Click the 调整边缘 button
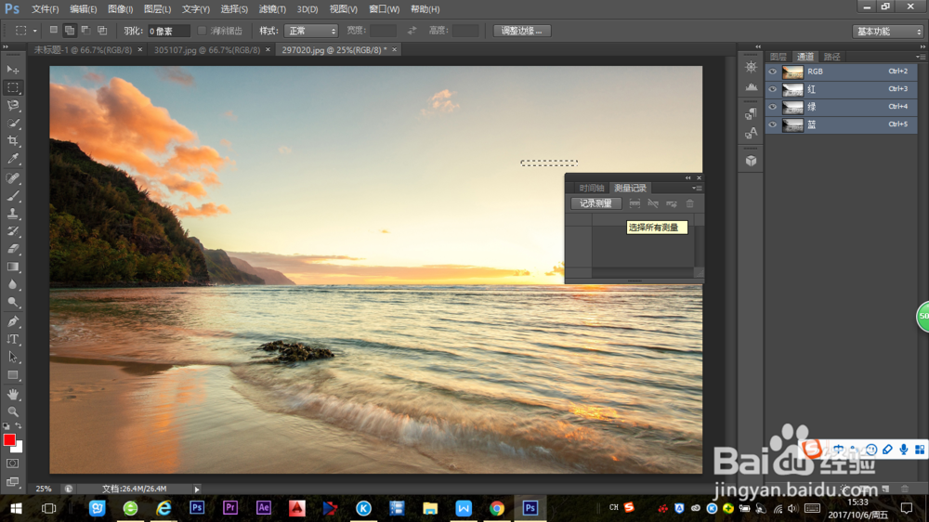Screen dimensions: 929x522 pos(522,31)
